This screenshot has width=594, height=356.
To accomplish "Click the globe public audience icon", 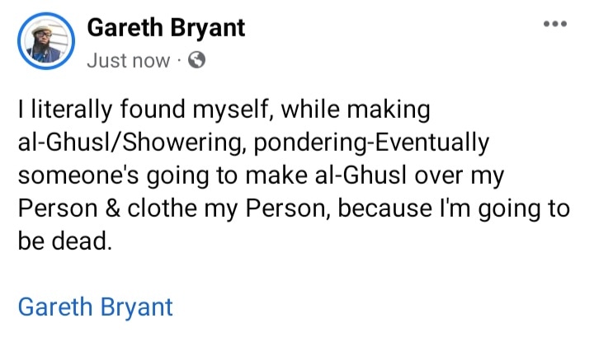I will (x=196, y=60).
